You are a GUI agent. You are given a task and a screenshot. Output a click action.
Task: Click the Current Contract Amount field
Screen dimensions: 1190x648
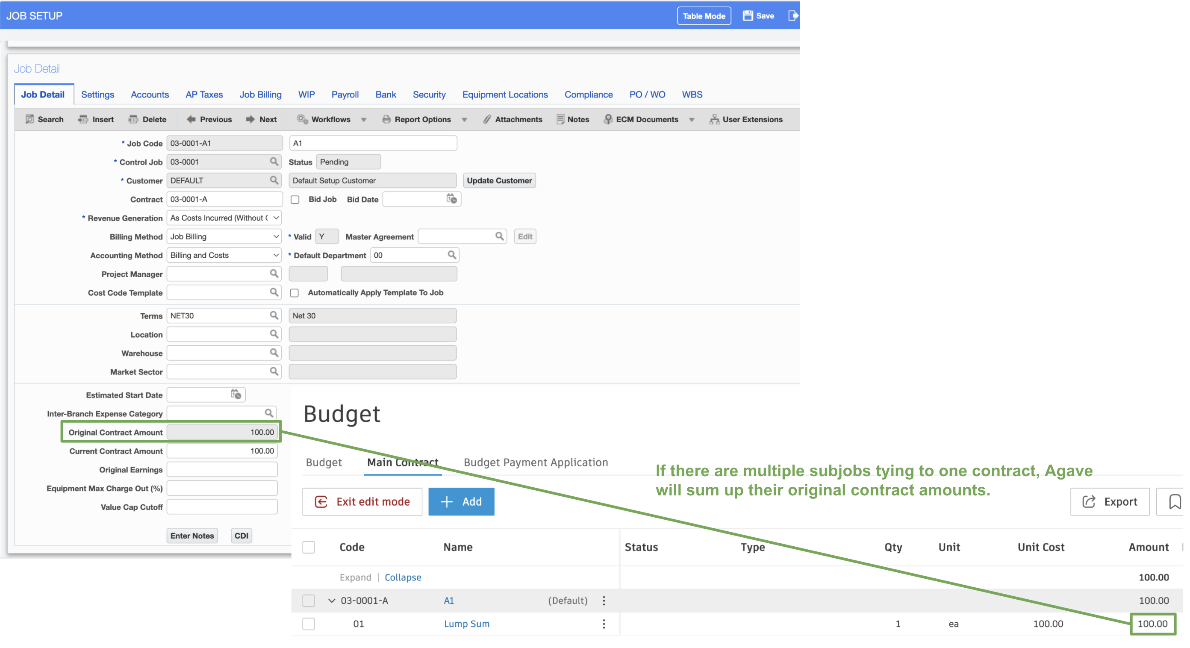pos(222,451)
